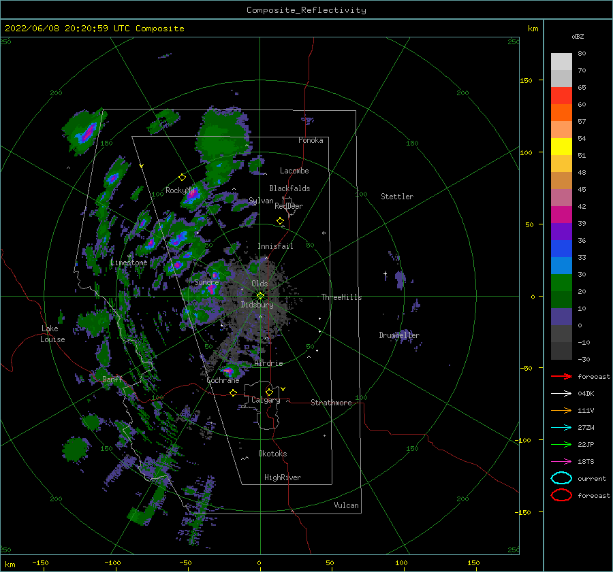The image size is (613, 572).
Task: Click the Stettler city label
Action: (397, 197)
